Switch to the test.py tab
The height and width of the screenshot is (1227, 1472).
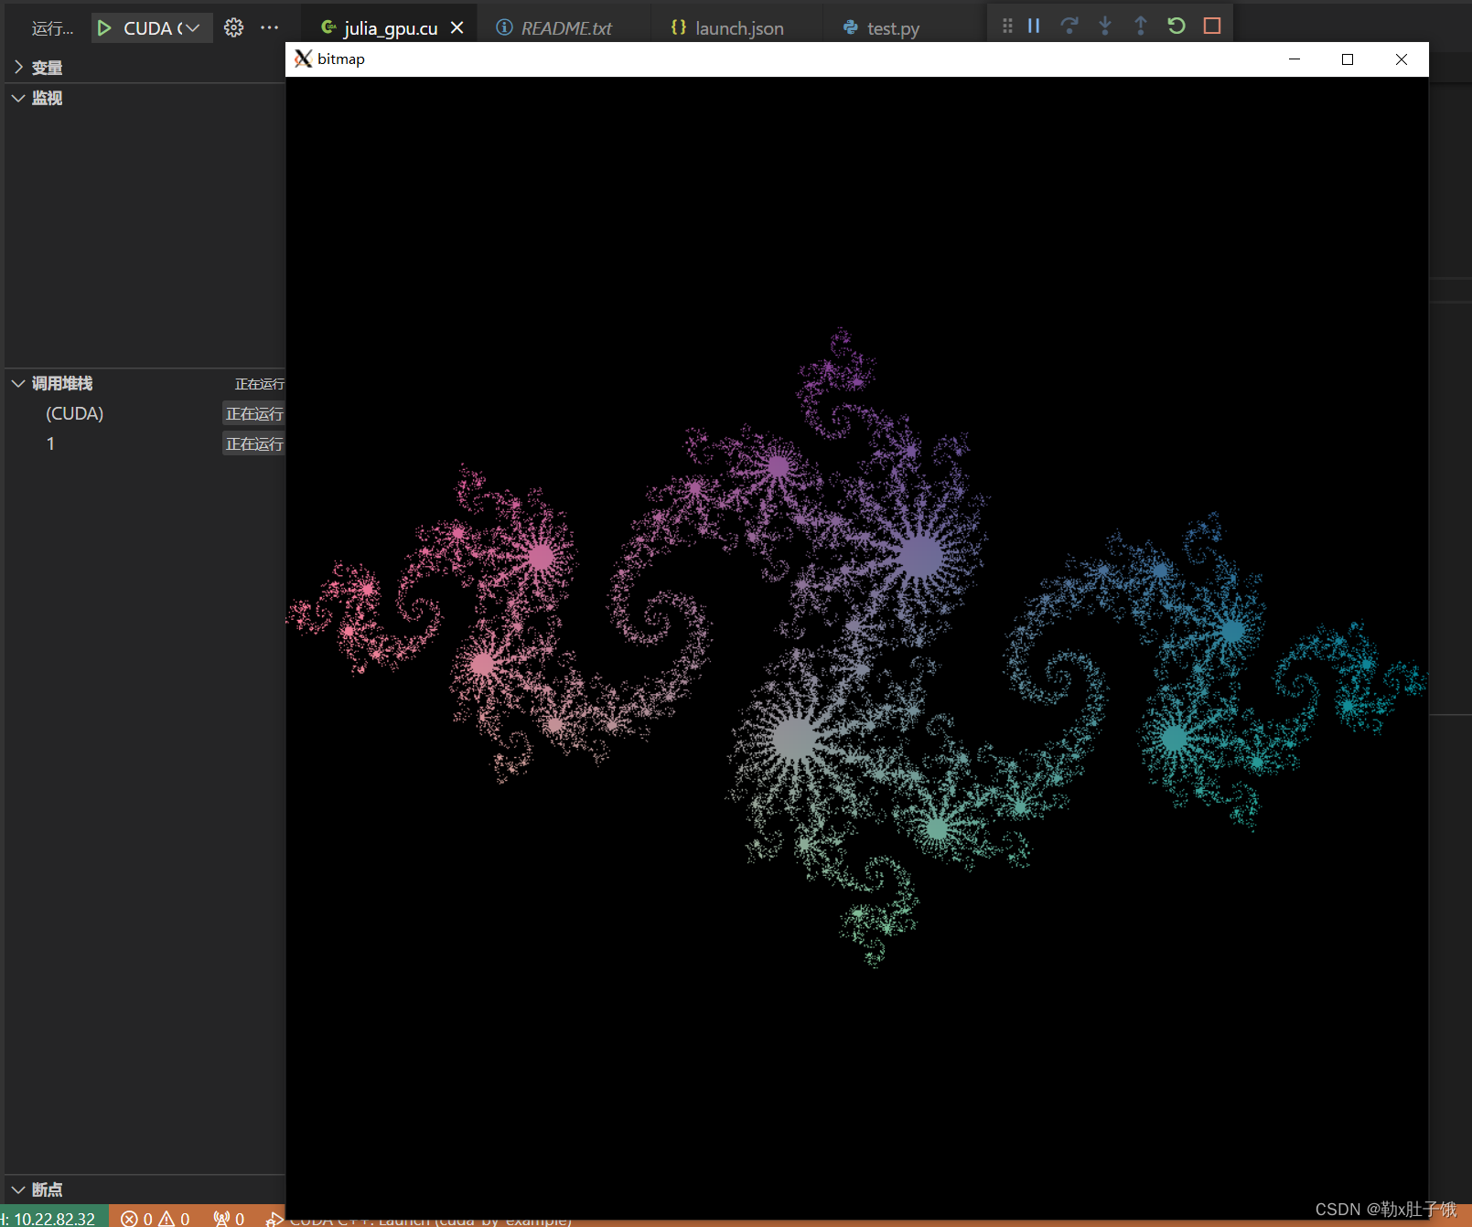893,28
